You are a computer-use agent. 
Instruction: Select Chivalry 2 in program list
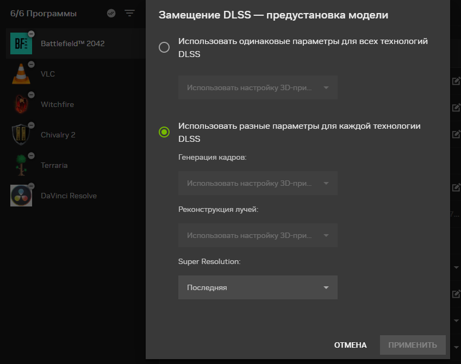pos(58,135)
